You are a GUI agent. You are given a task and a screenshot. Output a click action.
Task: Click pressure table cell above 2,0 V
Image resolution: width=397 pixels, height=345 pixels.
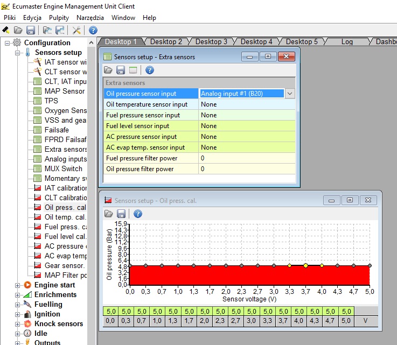point(205,311)
